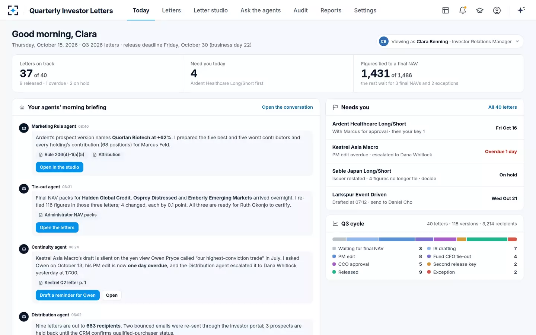Open the Attribution source chip

(106, 154)
